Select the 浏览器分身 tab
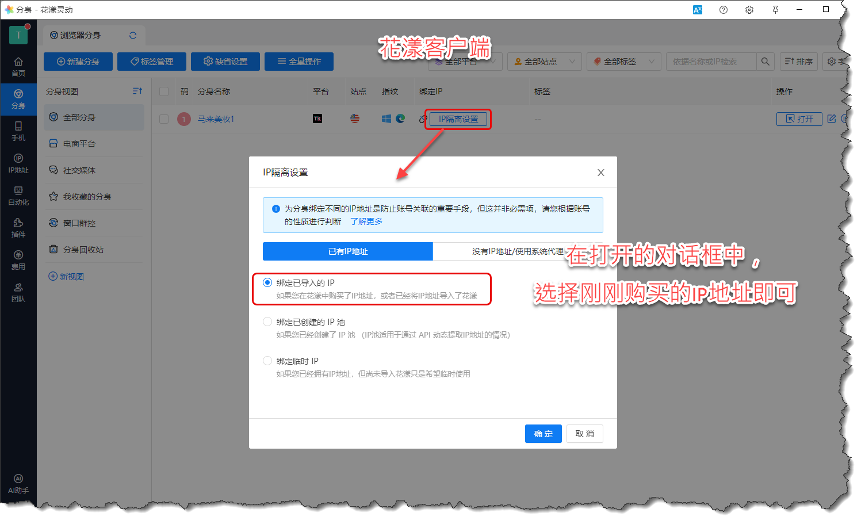 [81, 35]
